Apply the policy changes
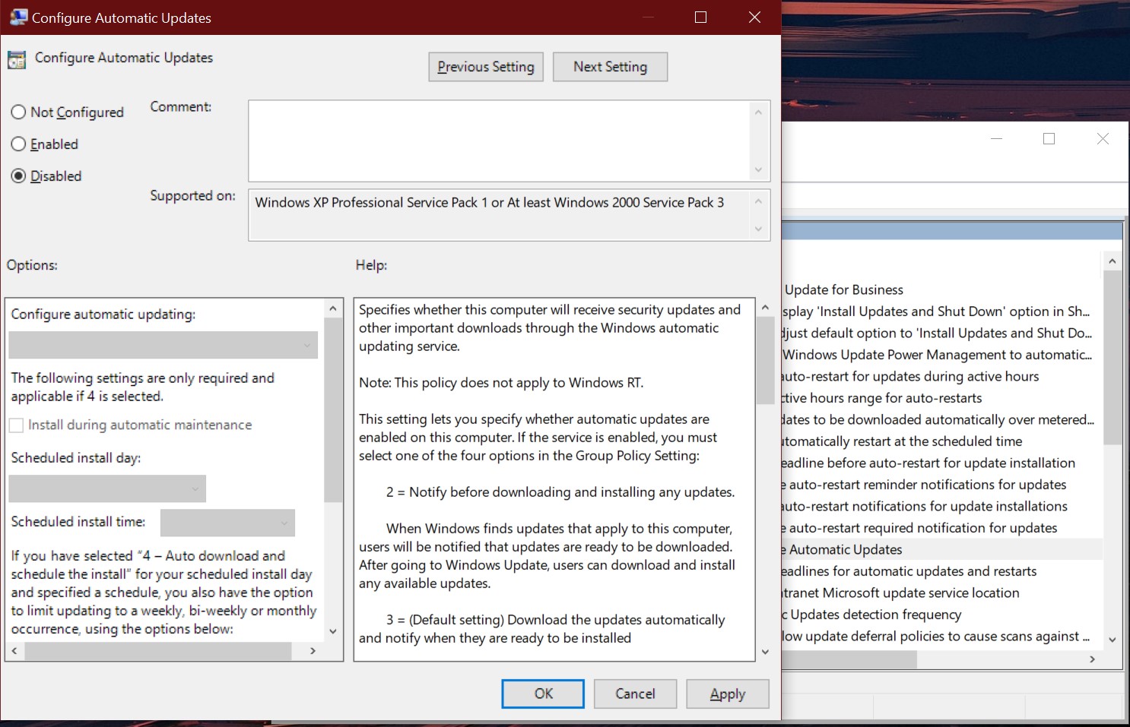This screenshot has height=727, width=1130. click(x=728, y=694)
